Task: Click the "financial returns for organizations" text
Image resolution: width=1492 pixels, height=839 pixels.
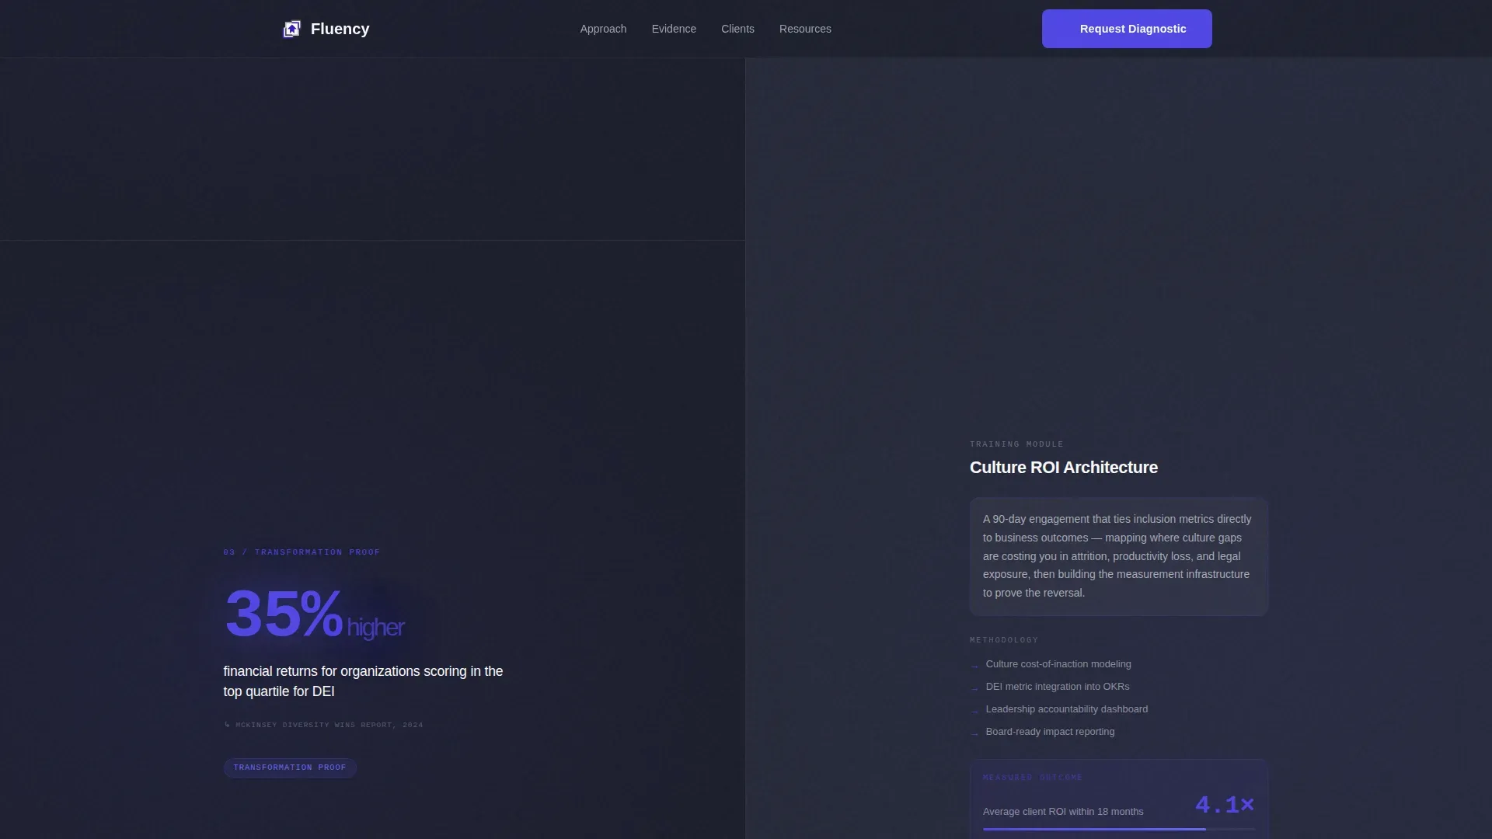Action: pos(363,681)
